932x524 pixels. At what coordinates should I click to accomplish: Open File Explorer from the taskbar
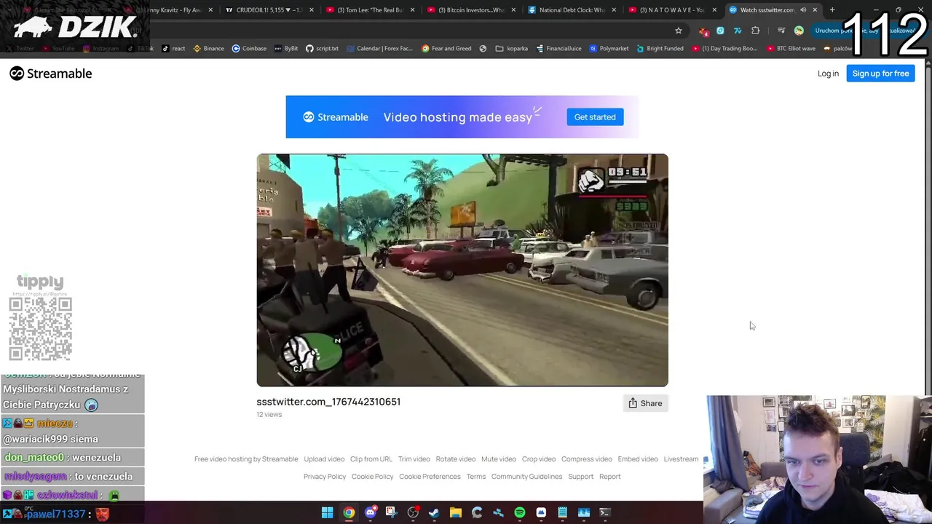456,512
